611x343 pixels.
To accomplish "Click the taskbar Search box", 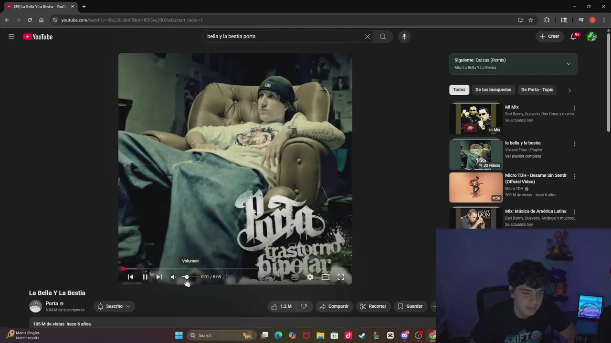I will point(221,335).
